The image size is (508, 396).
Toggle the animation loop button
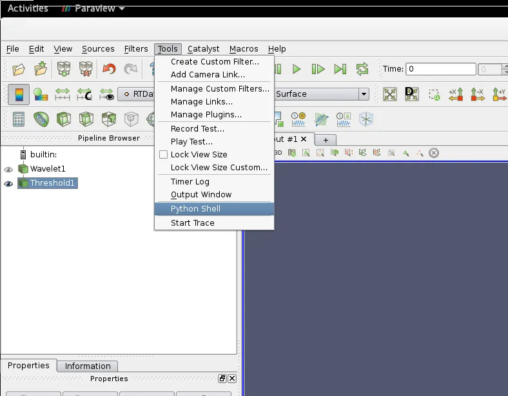(362, 69)
